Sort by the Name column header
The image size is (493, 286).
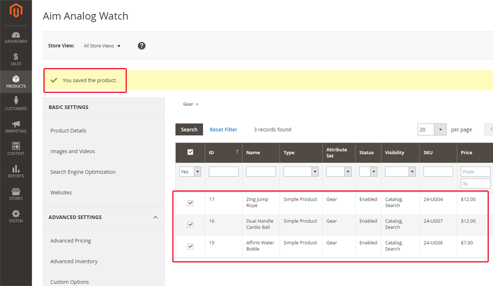coord(253,152)
